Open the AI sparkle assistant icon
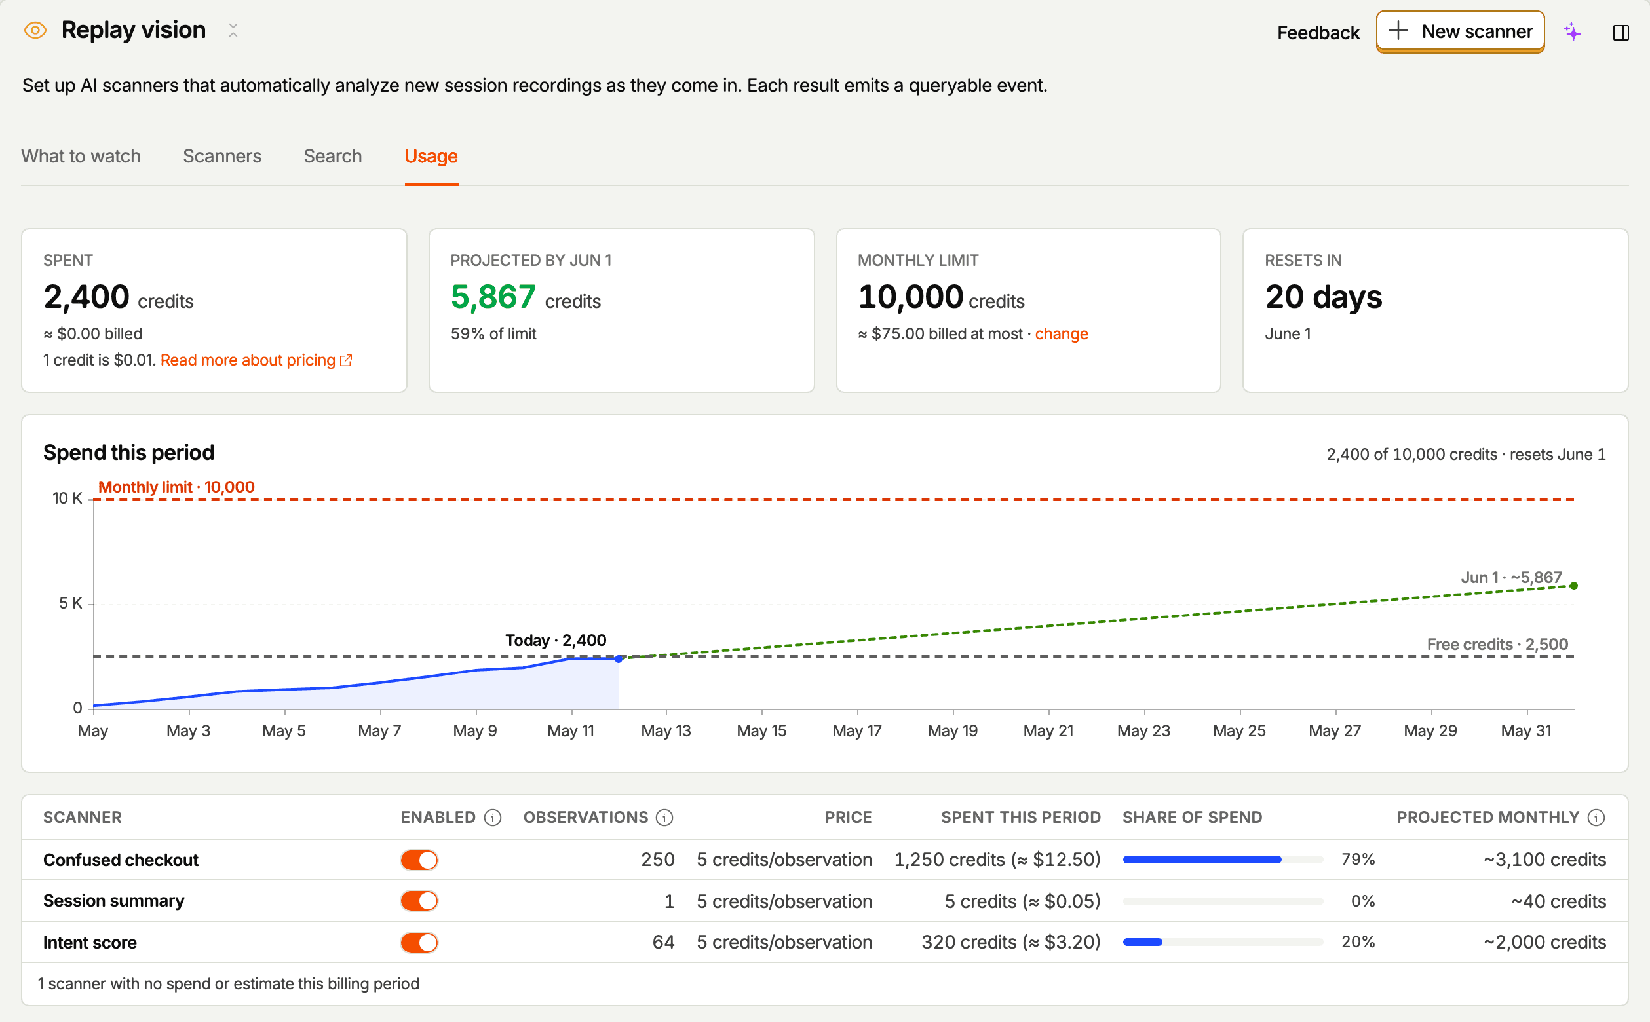 pos(1572,31)
